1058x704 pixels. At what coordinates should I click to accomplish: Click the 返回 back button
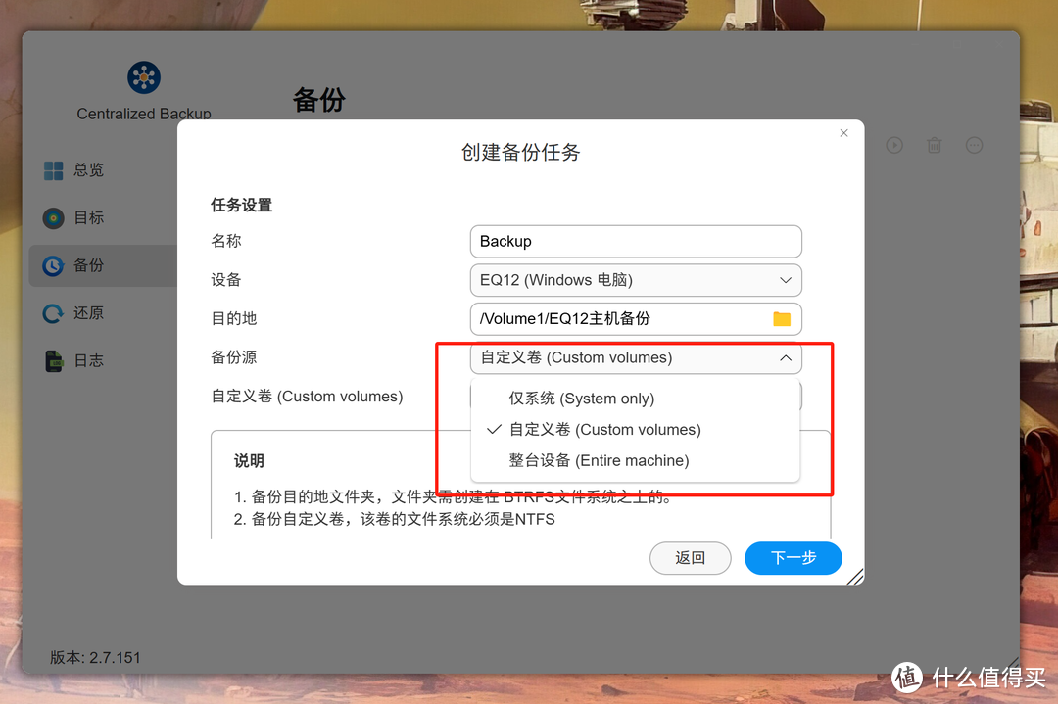(690, 558)
